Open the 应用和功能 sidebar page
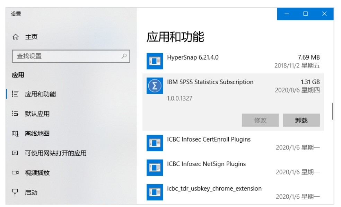341x207 pixels. pyautogui.click(x=40, y=94)
